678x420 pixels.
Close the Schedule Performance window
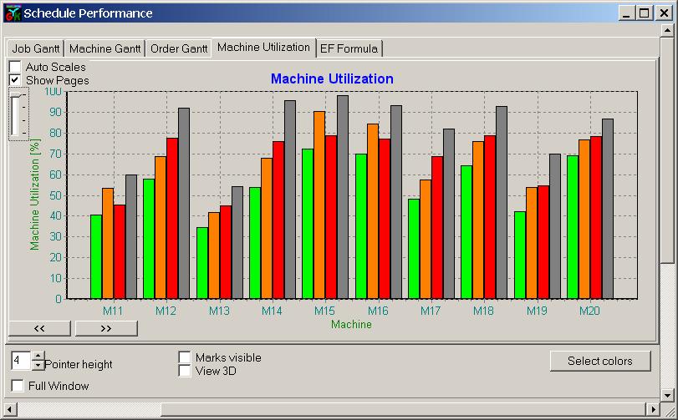[x=664, y=13]
